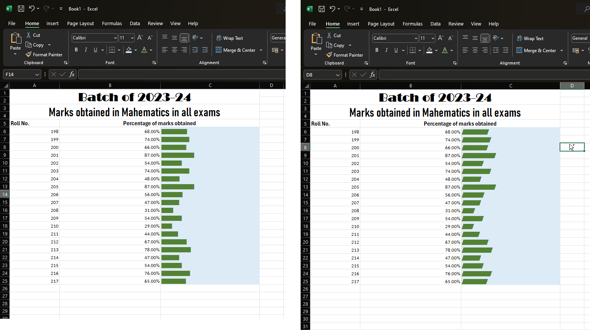Open Clipboard dialog launcher in left window
This screenshot has height=330, width=590.
click(66, 63)
